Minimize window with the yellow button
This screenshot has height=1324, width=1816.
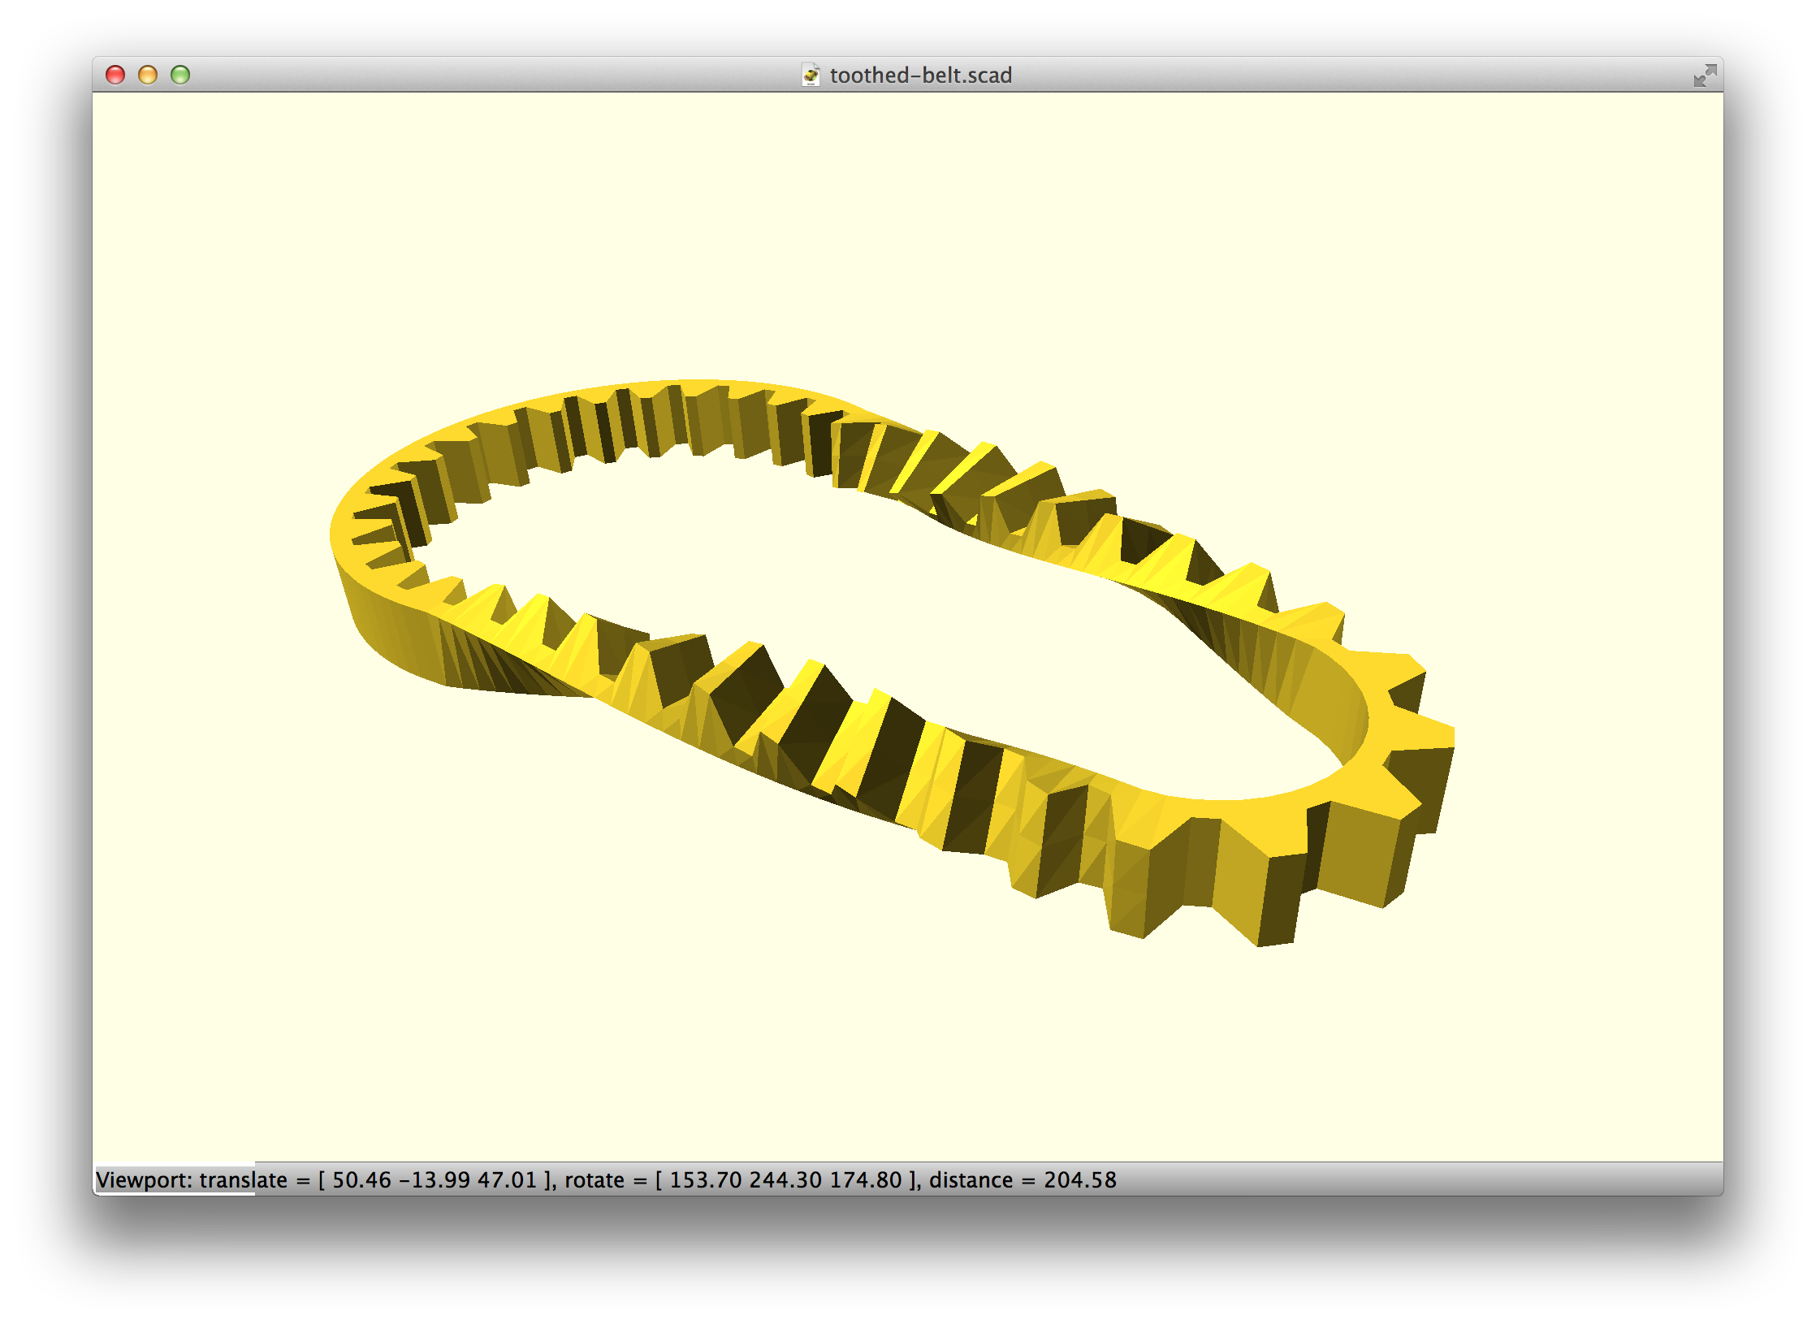(x=148, y=76)
